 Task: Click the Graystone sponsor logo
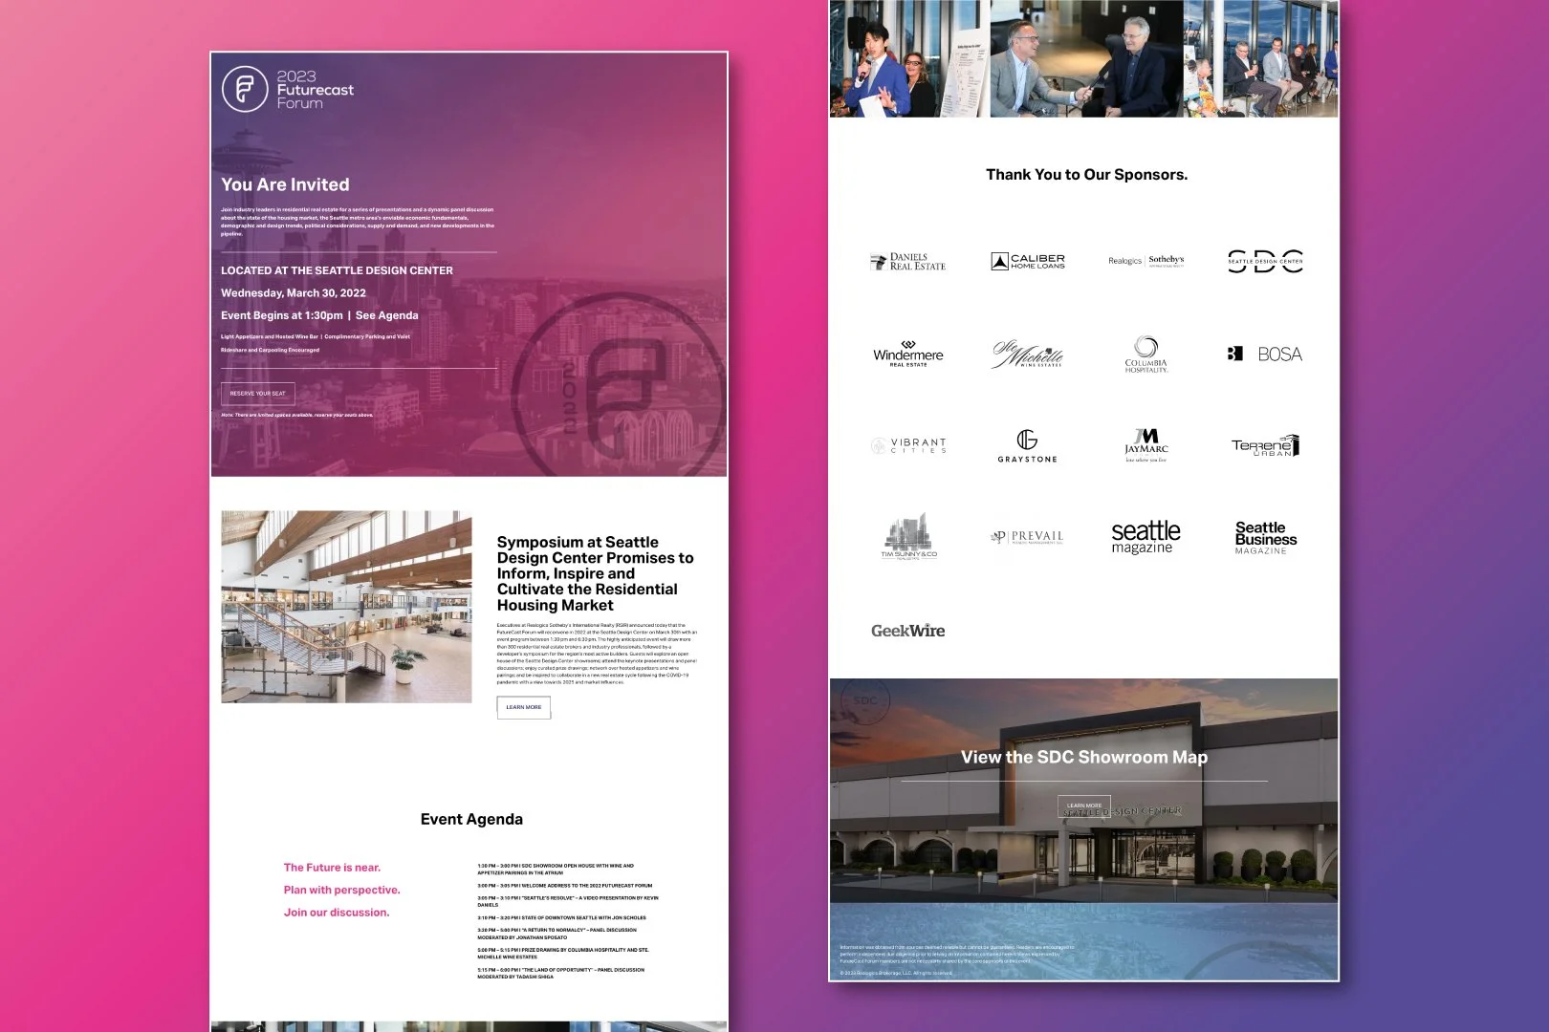(1027, 446)
